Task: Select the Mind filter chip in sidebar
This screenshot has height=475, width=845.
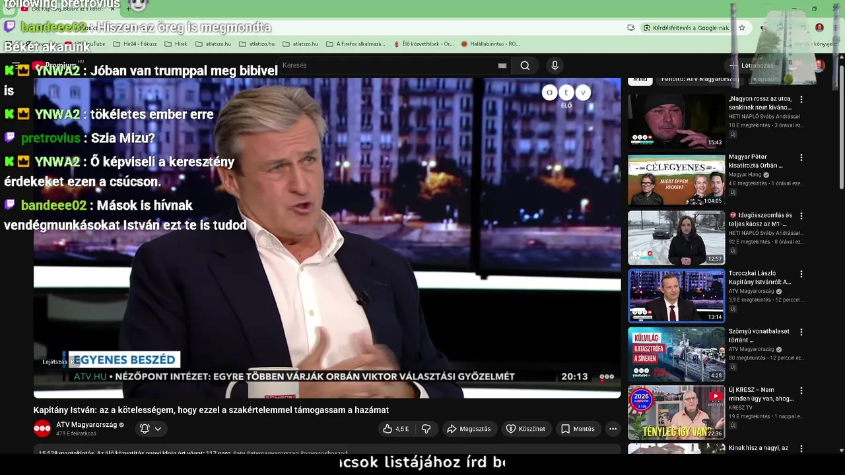Action: (x=640, y=79)
